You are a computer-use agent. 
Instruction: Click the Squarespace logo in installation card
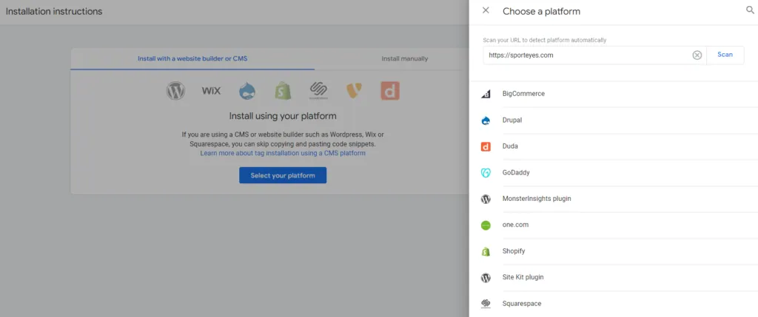click(x=318, y=90)
